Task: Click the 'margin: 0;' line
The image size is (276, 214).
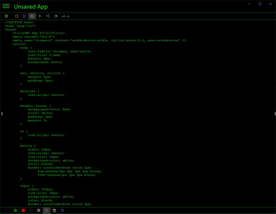Action: click(x=37, y=121)
